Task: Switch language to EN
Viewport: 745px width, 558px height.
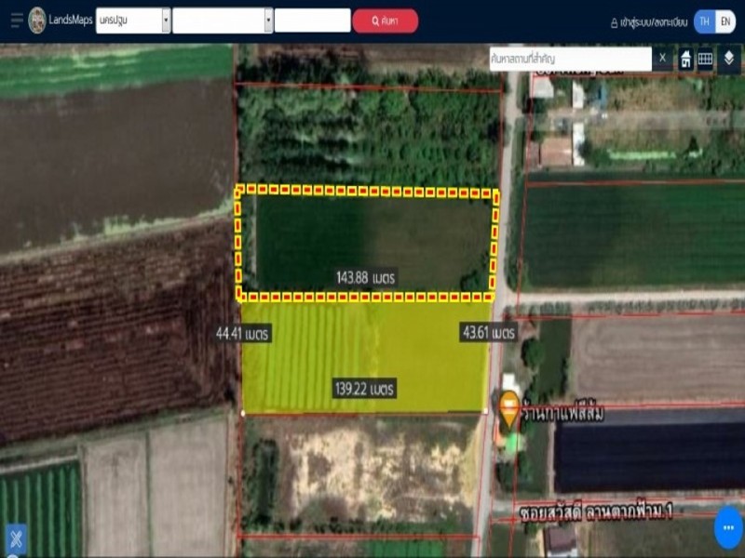Action: pos(726,21)
